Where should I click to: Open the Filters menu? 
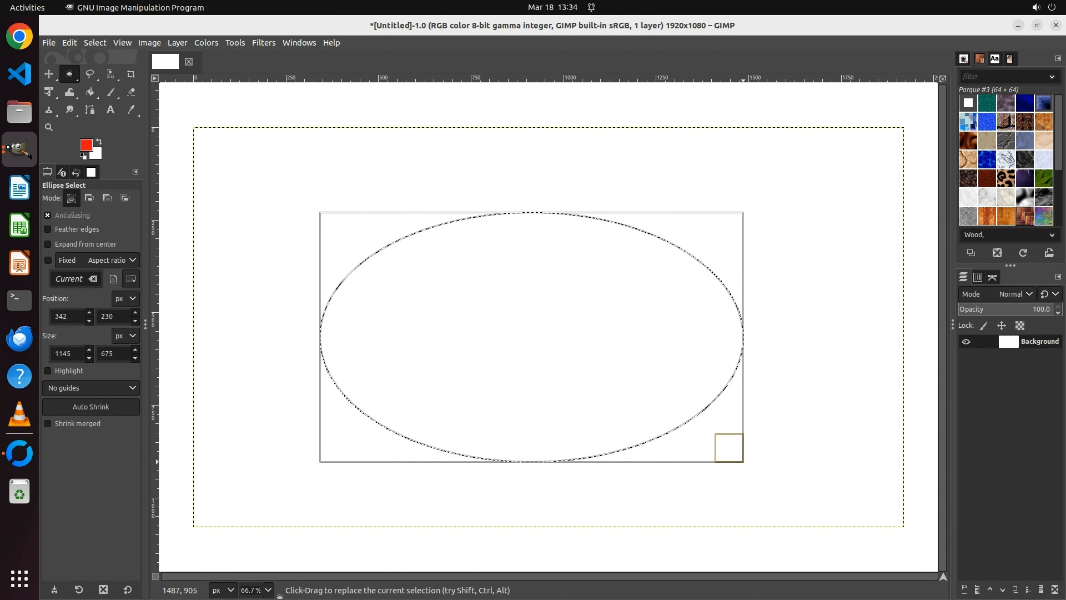click(263, 43)
